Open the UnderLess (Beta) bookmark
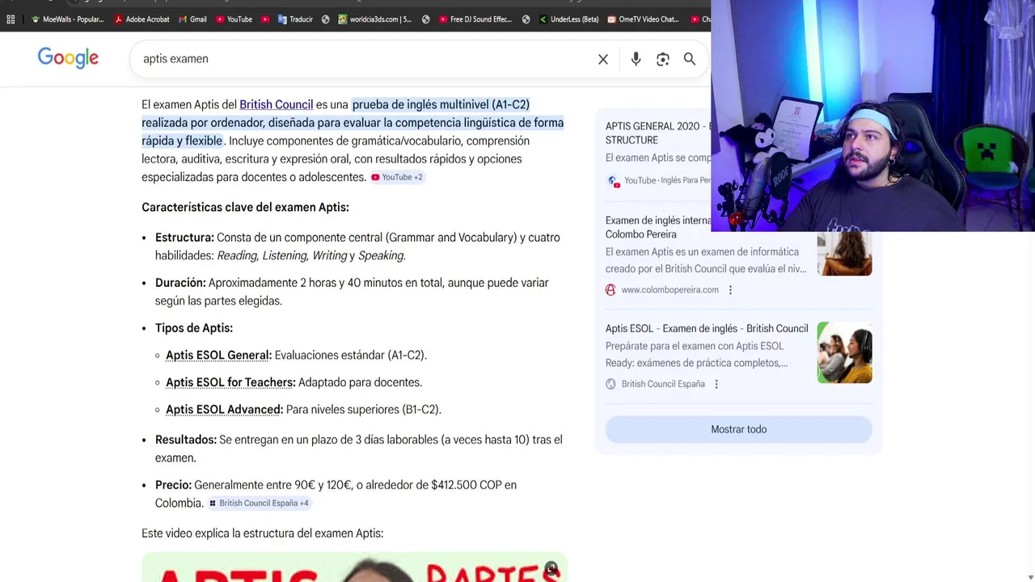1035x582 pixels. [x=569, y=19]
